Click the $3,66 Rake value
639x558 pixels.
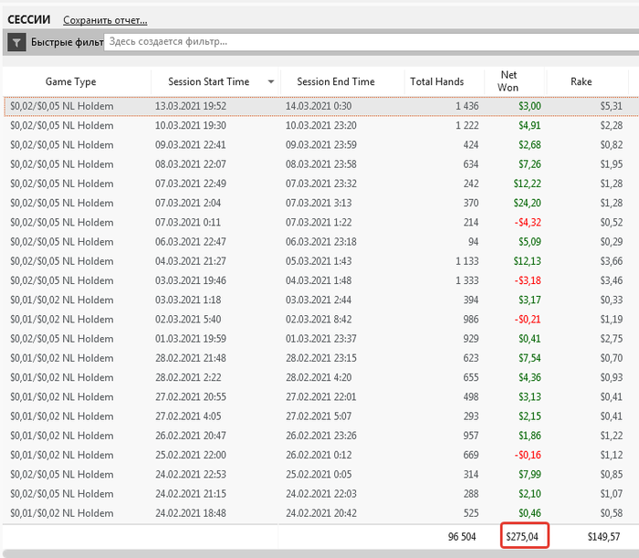tap(612, 261)
